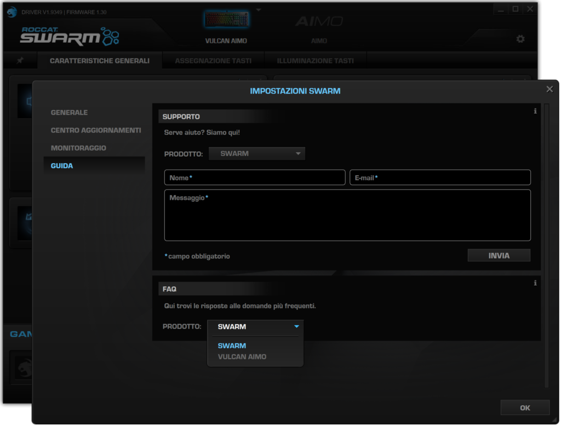Viewport: 561px width, 426px height.
Task: Maximize the Swarm main window
Action: [515, 9]
